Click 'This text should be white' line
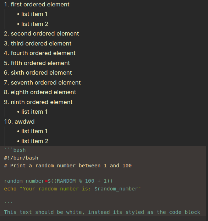The height and width of the screenshot is (221, 208). coord(102,212)
